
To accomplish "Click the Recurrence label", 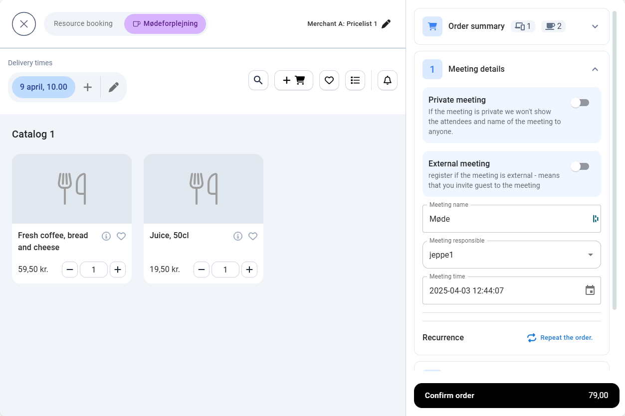I will click(x=443, y=338).
